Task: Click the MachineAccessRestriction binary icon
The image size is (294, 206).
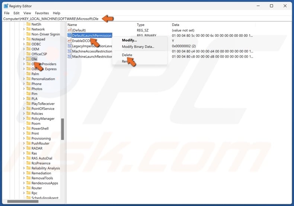Action: pyautogui.click(x=70, y=51)
